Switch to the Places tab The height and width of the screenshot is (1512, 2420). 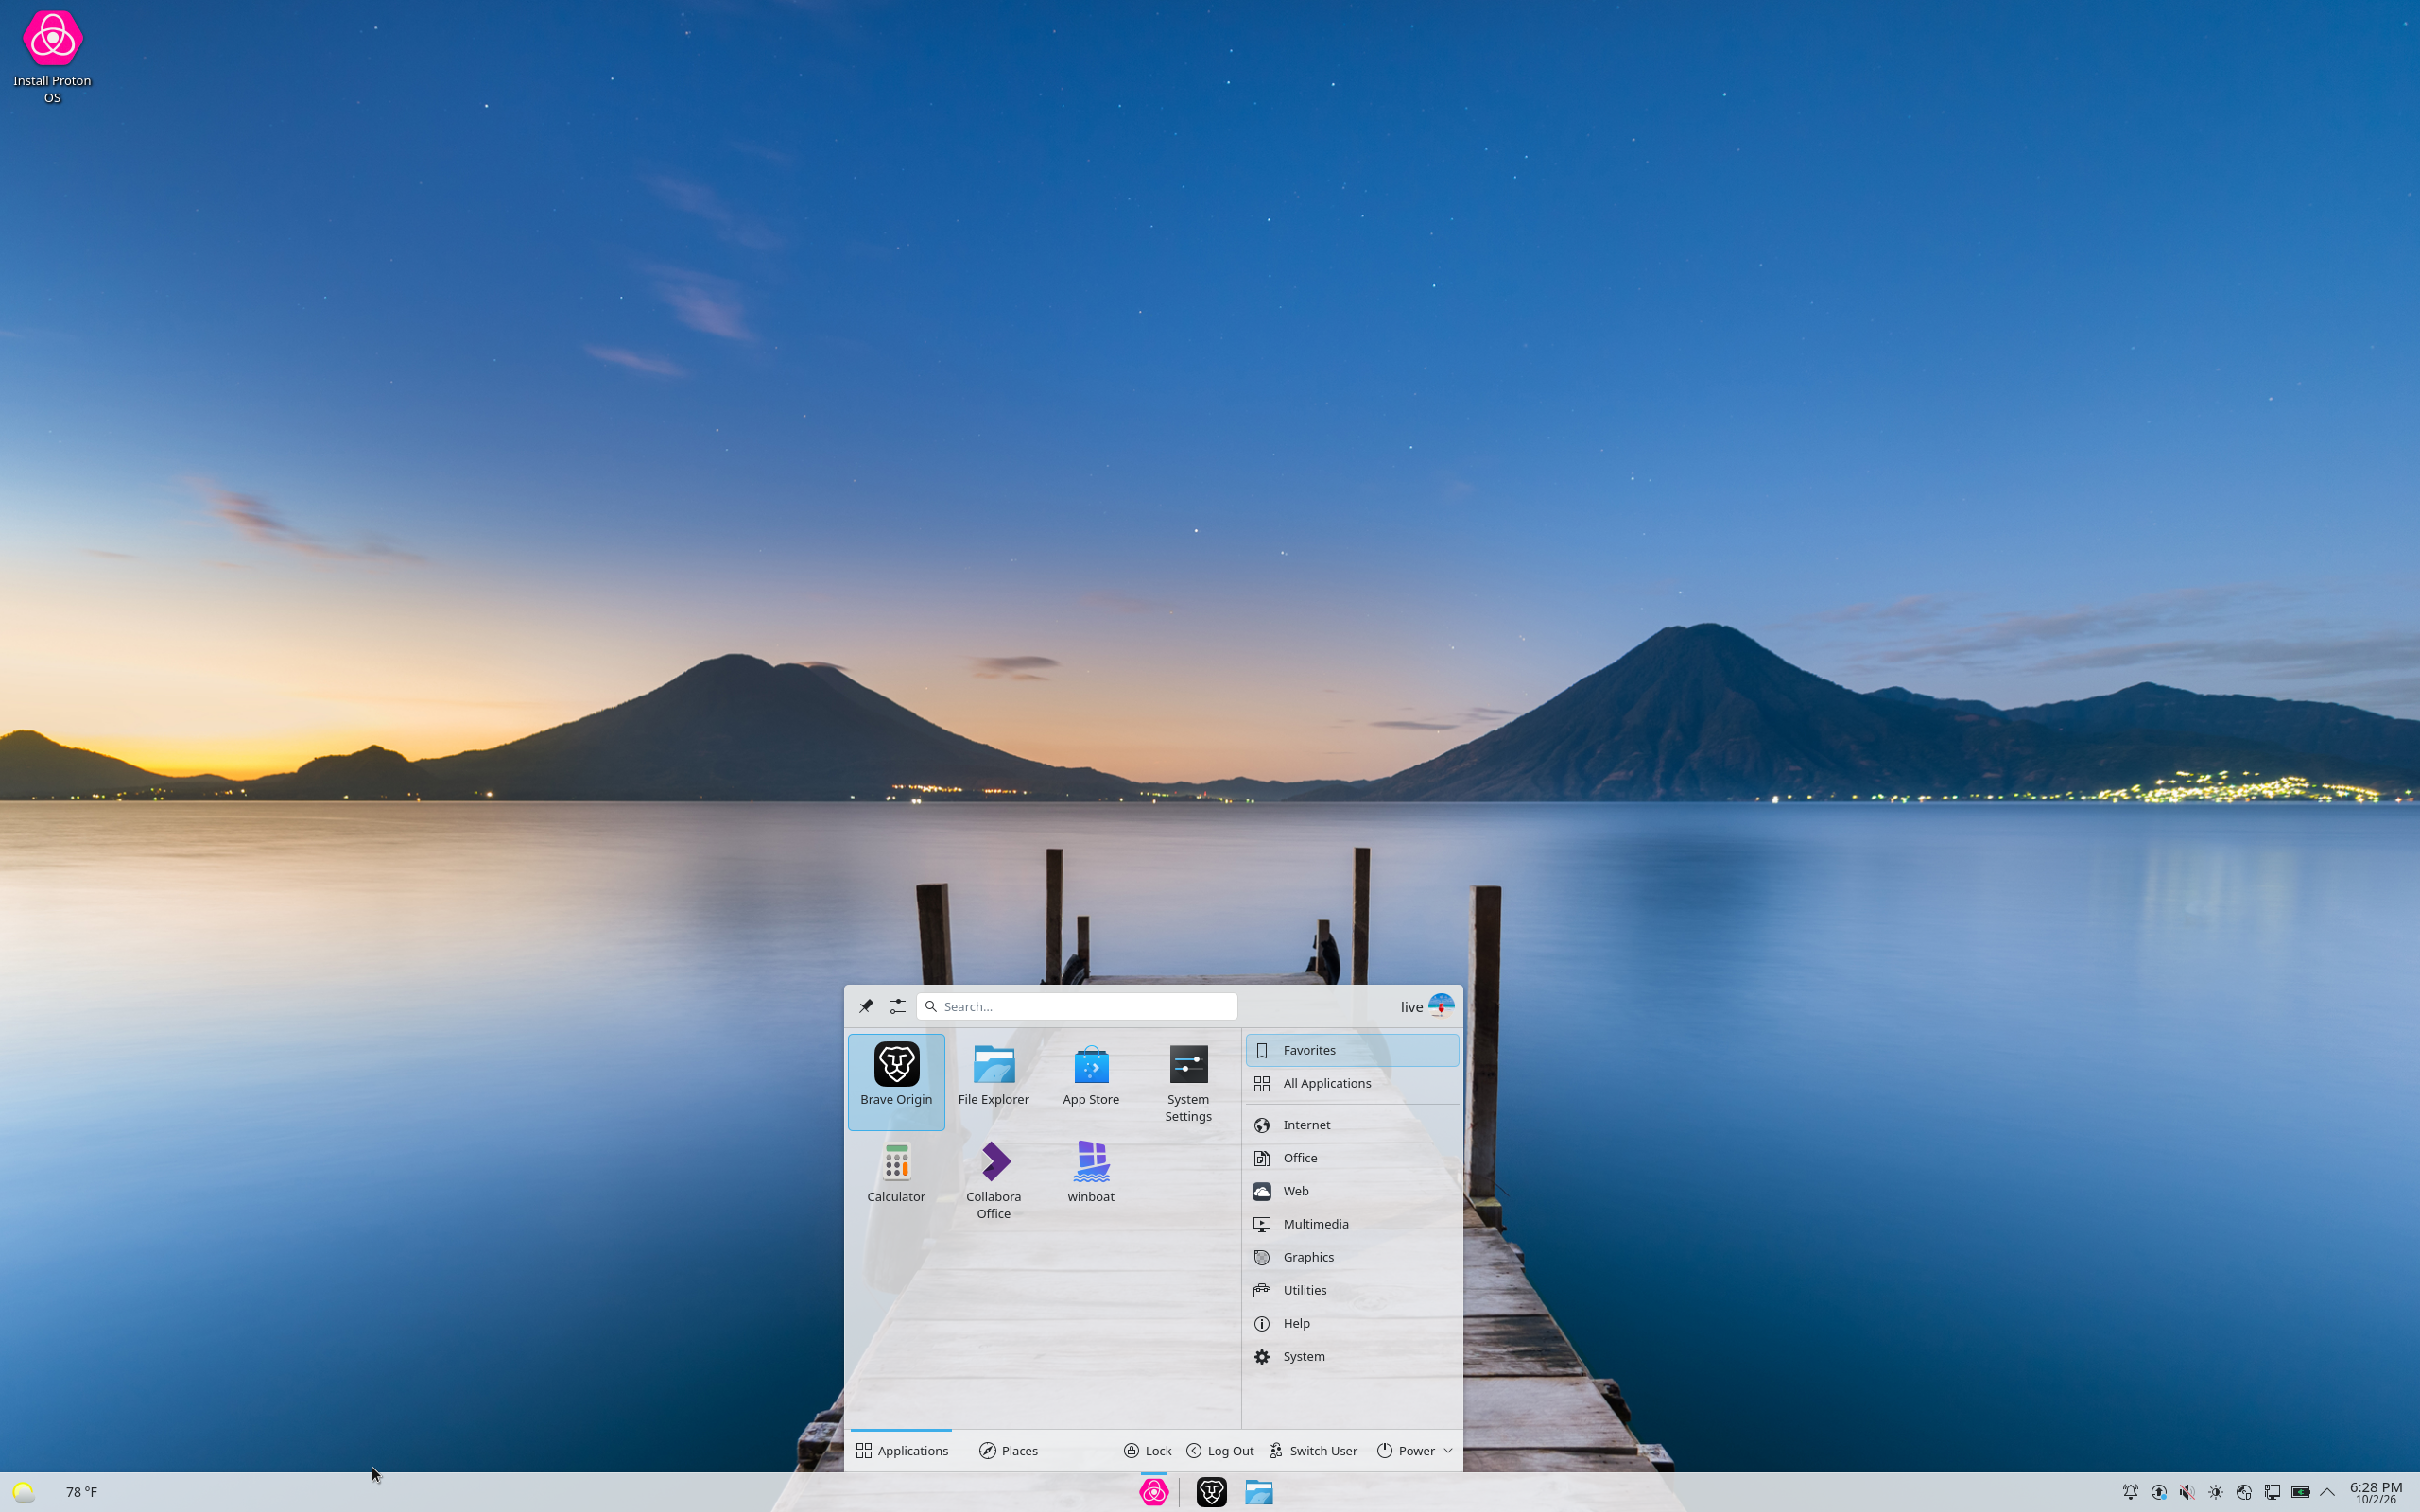coord(1008,1450)
